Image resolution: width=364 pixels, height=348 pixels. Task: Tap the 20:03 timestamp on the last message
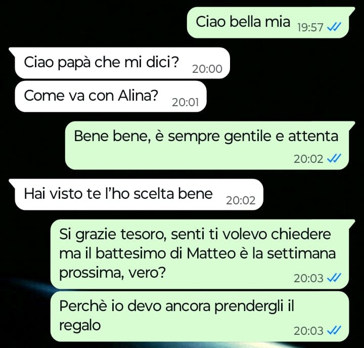pyautogui.click(x=308, y=331)
